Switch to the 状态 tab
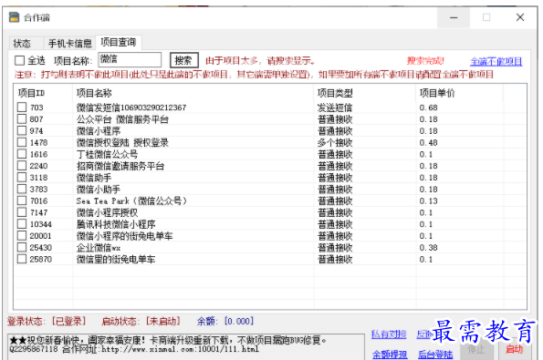 tap(22, 44)
